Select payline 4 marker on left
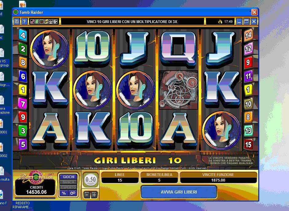 [x=23, y=35]
